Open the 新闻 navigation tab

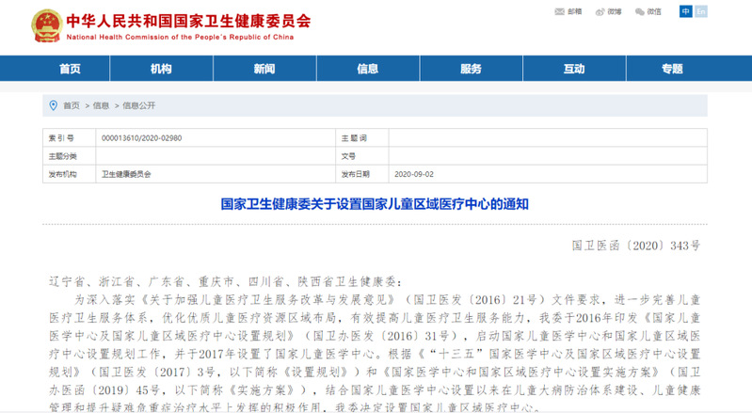click(264, 69)
